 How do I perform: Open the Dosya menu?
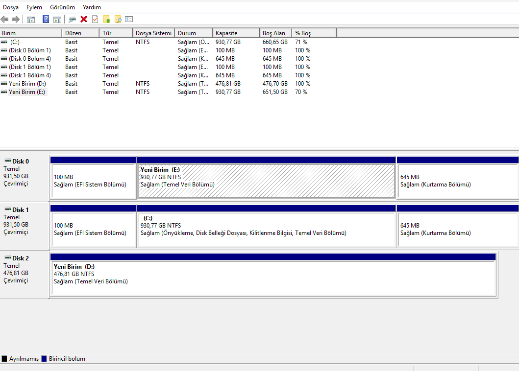tap(11, 7)
